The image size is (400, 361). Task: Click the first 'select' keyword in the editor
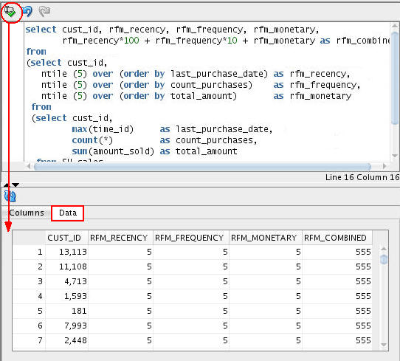click(x=41, y=30)
